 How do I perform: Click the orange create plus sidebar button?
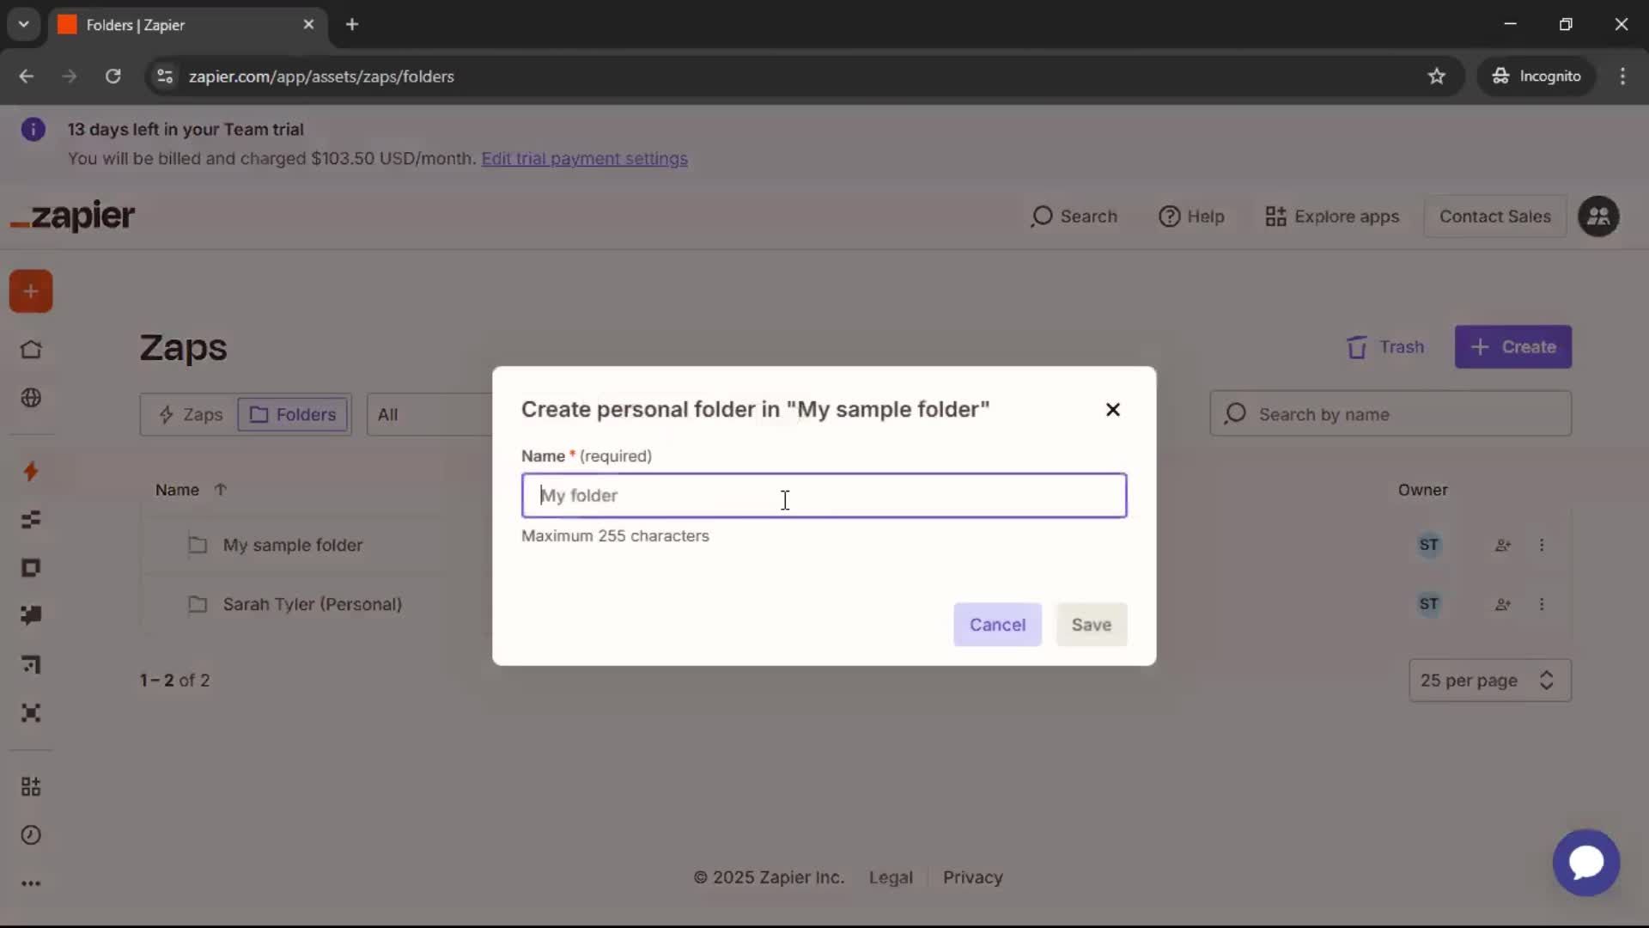31,291
